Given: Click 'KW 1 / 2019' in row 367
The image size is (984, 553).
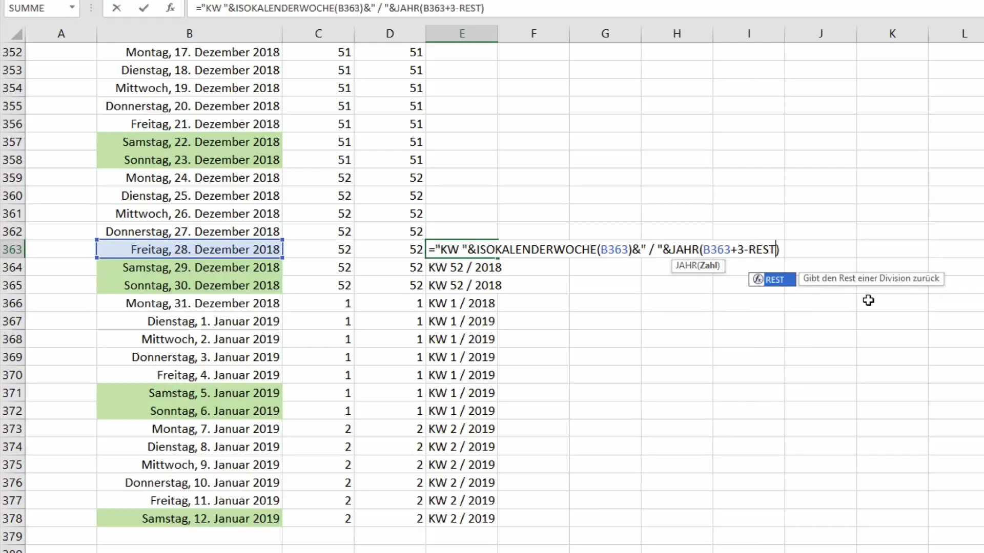Looking at the screenshot, I should [462, 321].
